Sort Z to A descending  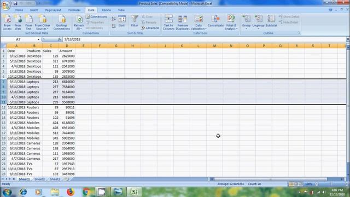pos(114,26)
